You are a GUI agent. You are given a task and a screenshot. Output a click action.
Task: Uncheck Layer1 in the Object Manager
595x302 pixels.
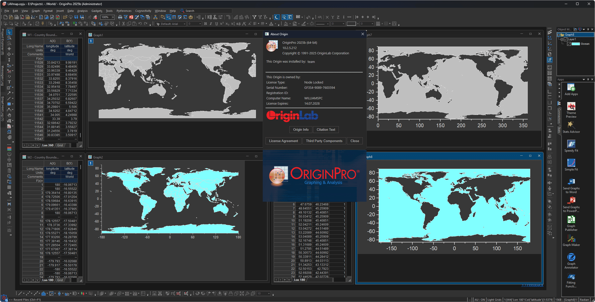565,39
